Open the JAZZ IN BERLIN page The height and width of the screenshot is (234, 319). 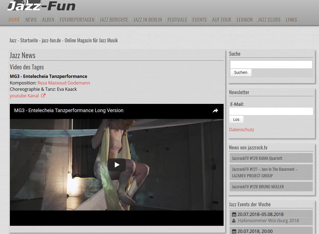148,20
